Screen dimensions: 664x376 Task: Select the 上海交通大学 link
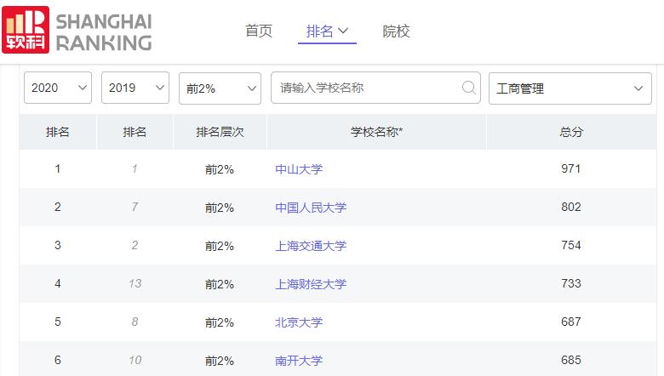pos(311,246)
